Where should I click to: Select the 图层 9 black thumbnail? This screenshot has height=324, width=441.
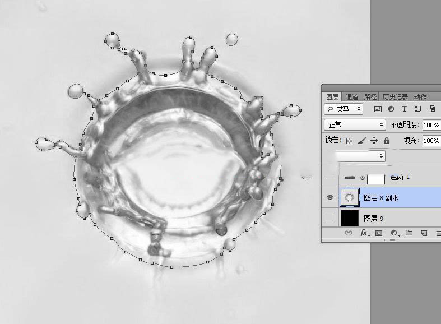[x=350, y=218]
